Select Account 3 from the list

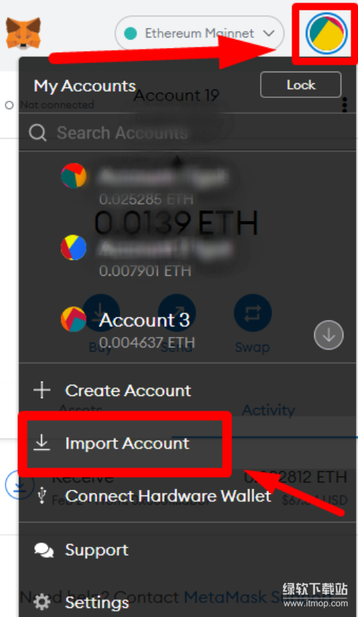click(x=188, y=329)
